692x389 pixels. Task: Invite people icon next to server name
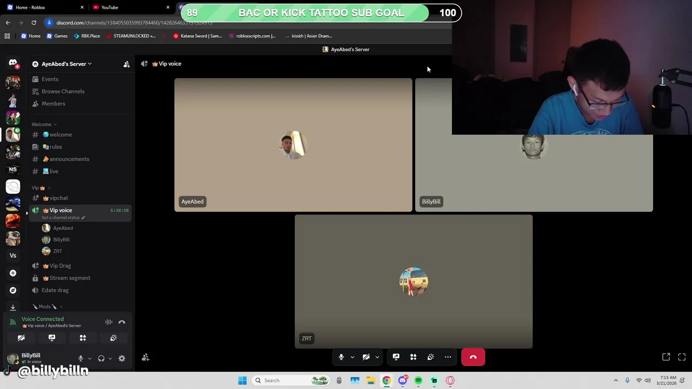click(127, 64)
